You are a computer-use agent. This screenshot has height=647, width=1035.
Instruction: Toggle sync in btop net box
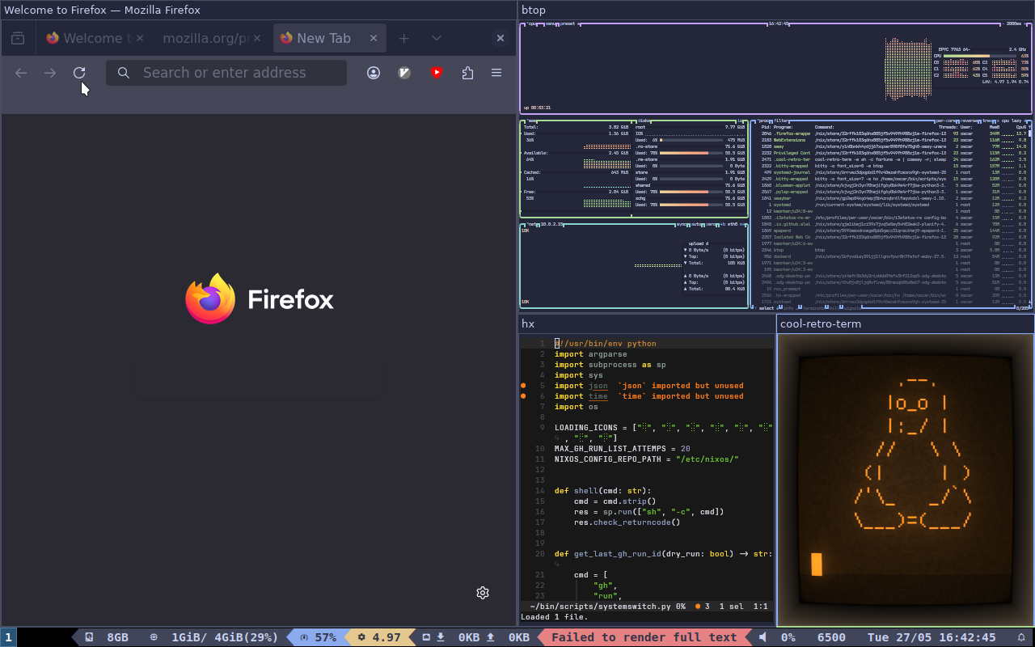point(682,224)
